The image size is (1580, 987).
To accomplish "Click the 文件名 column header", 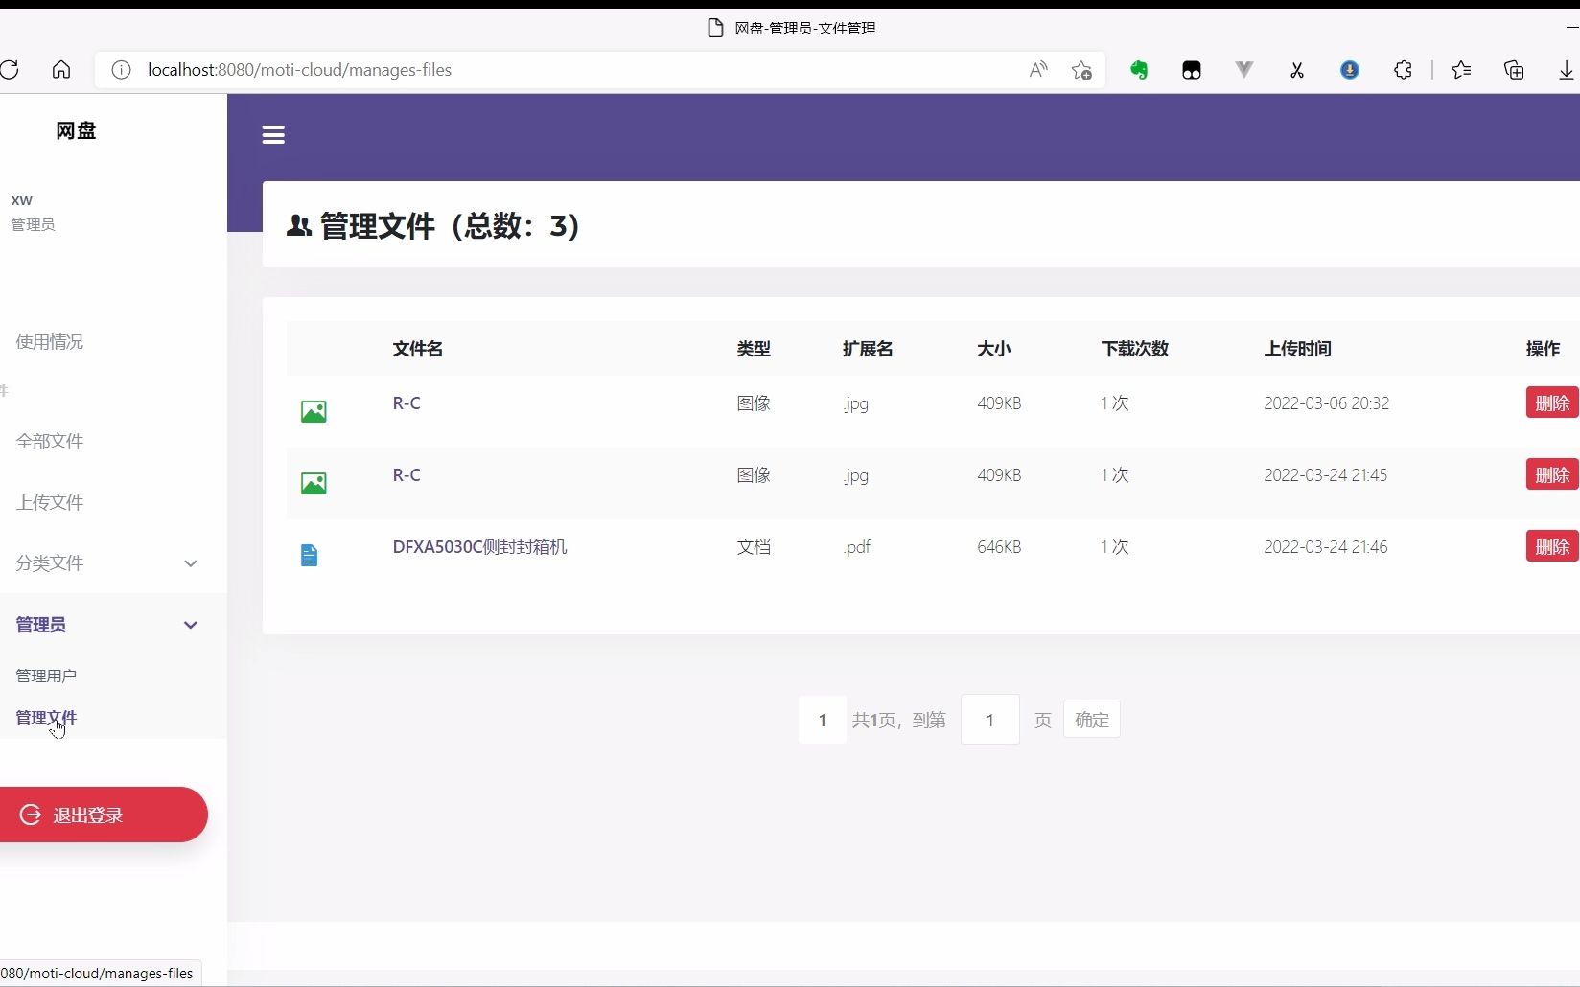I will tap(418, 349).
